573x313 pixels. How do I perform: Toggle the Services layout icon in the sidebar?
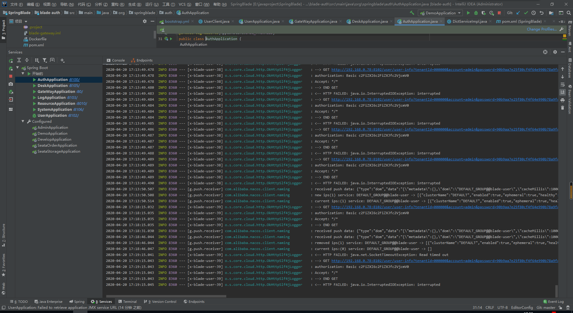click(11, 109)
